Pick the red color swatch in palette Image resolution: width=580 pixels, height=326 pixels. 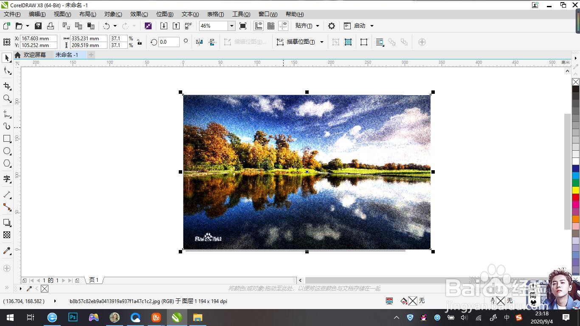coord(576,197)
